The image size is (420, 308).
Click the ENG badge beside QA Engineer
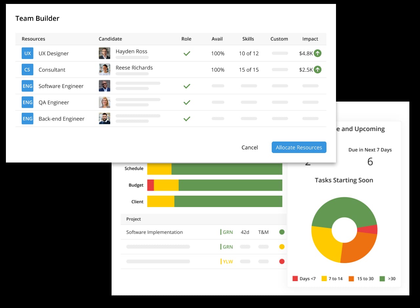[x=28, y=103]
